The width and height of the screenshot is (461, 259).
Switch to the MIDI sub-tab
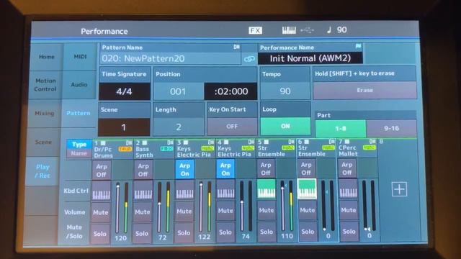(x=80, y=56)
